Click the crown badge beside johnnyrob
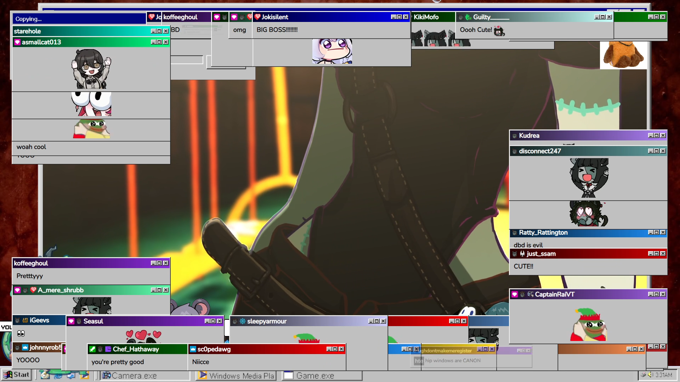Image resolution: width=680 pixels, height=382 pixels. pos(25,347)
